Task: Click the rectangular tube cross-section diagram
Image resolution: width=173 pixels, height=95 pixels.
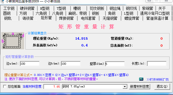Action: click(13, 41)
